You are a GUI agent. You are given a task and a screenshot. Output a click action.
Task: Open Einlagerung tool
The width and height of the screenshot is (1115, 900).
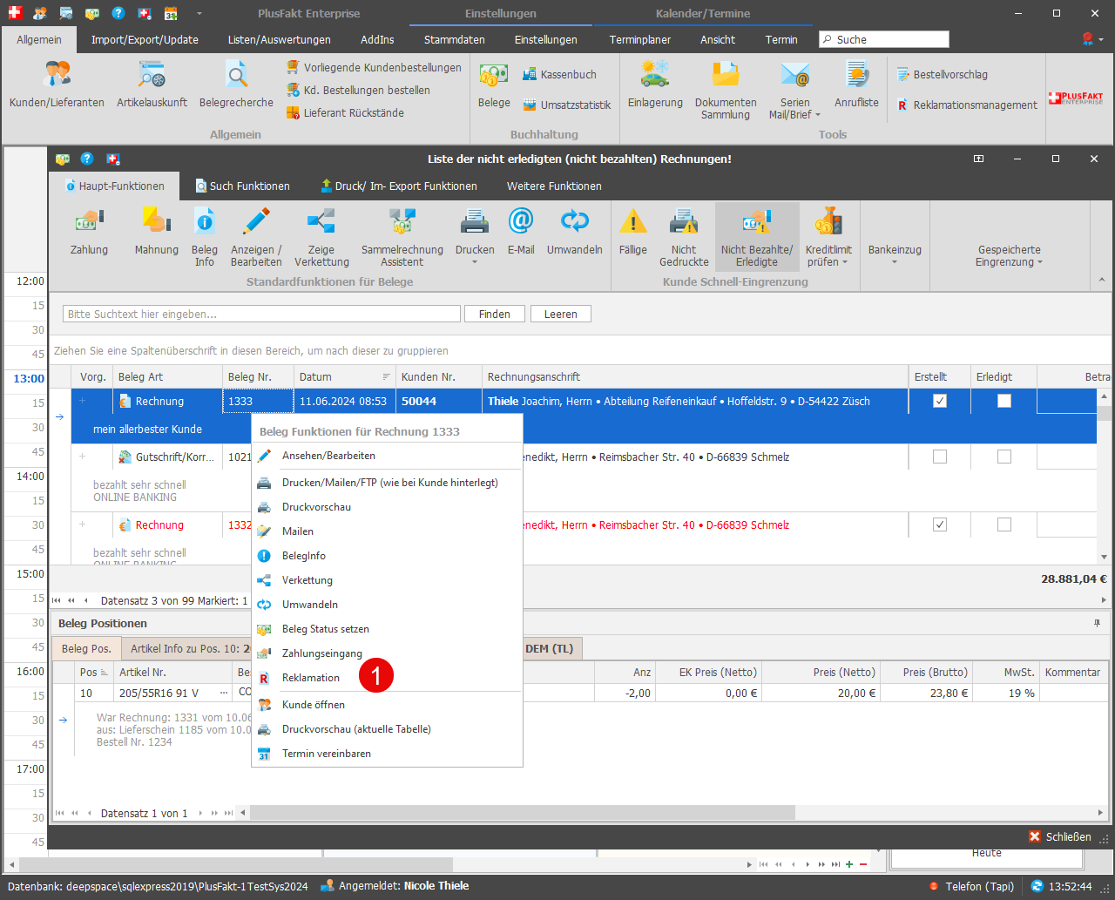[655, 85]
